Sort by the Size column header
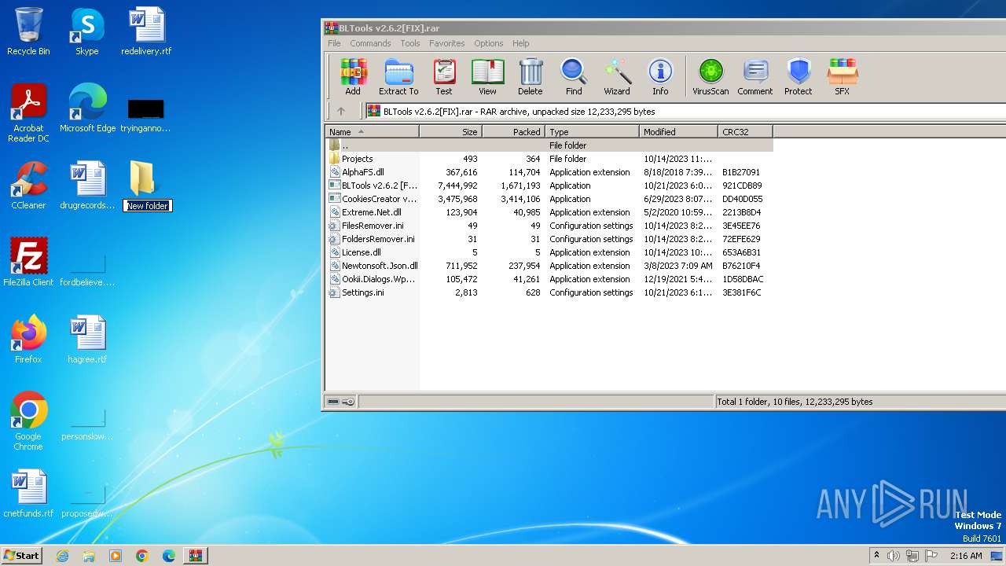The width and height of the screenshot is (1006, 566). (451, 131)
